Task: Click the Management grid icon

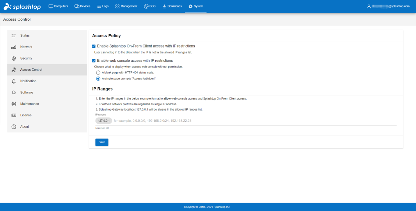Action: click(x=117, y=6)
